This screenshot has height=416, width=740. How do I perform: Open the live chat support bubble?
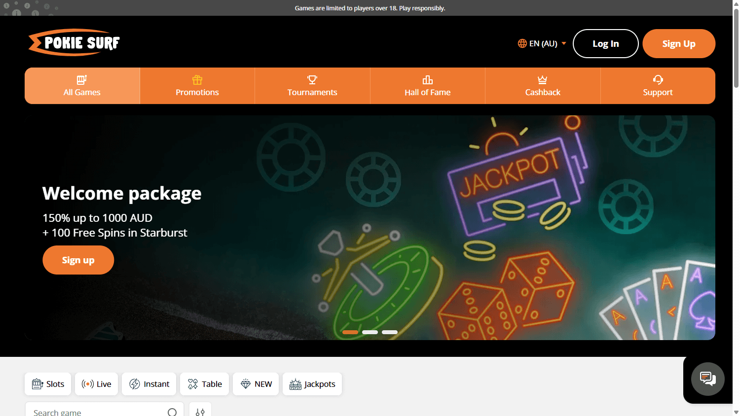click(x=707, y=379)
